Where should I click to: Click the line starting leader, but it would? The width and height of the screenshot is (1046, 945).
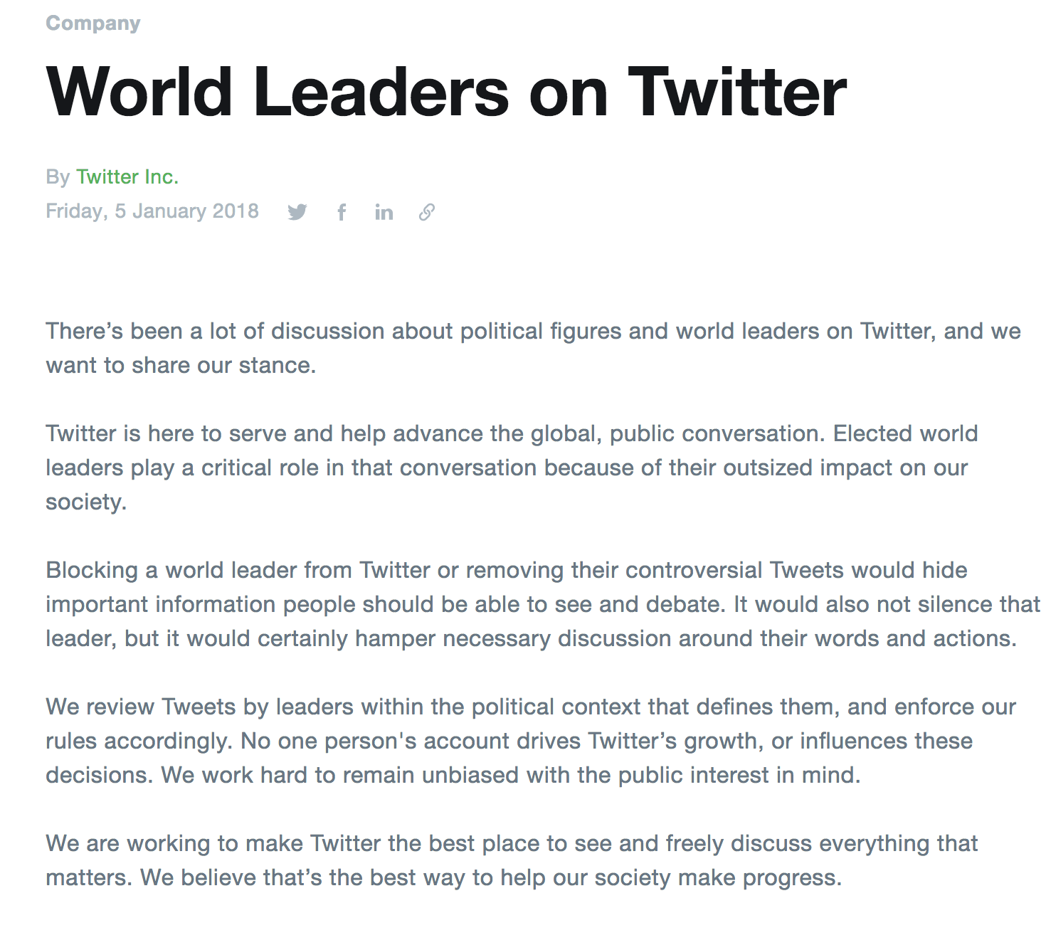click(x=532, y=638)
